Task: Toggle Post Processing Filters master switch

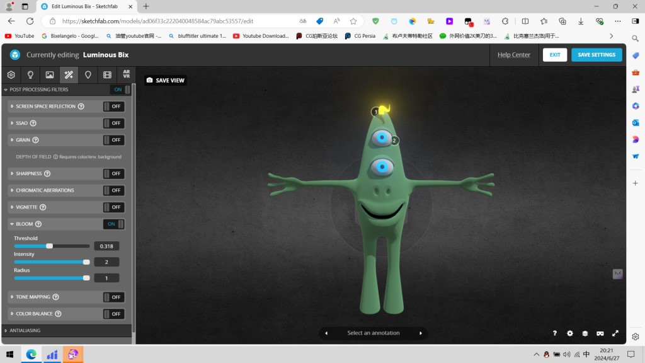Action: 120,89
